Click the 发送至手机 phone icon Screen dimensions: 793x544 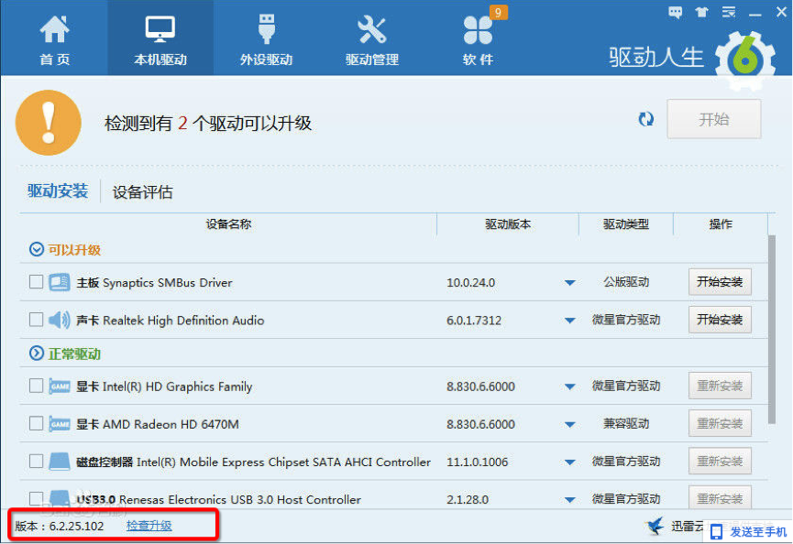[716, 531]
